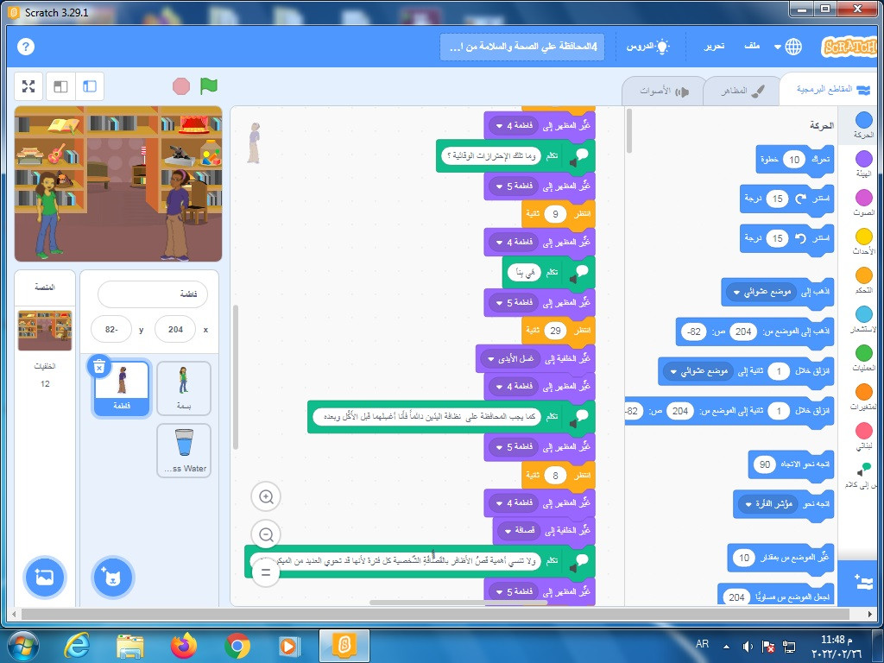
Task: Select the الهيئة looks category circle
Action: point(863,159)
